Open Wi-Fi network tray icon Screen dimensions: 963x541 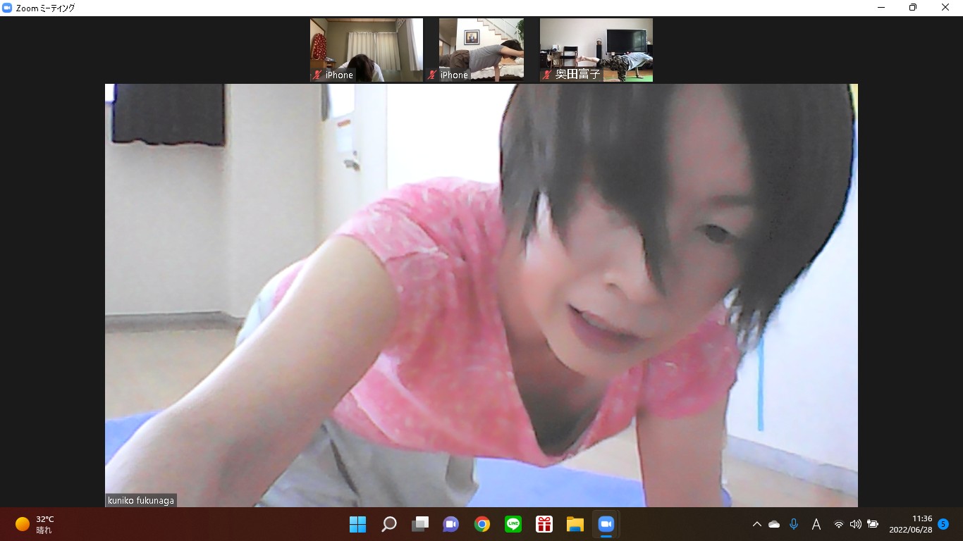pyautogui.click(x=839, y=524)
